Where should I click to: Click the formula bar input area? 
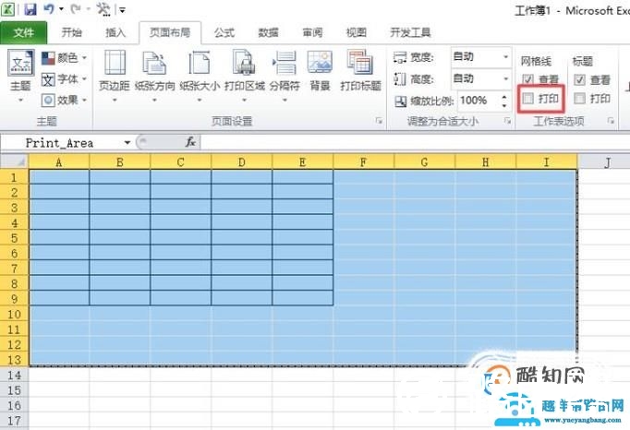[x=415, y=142]
